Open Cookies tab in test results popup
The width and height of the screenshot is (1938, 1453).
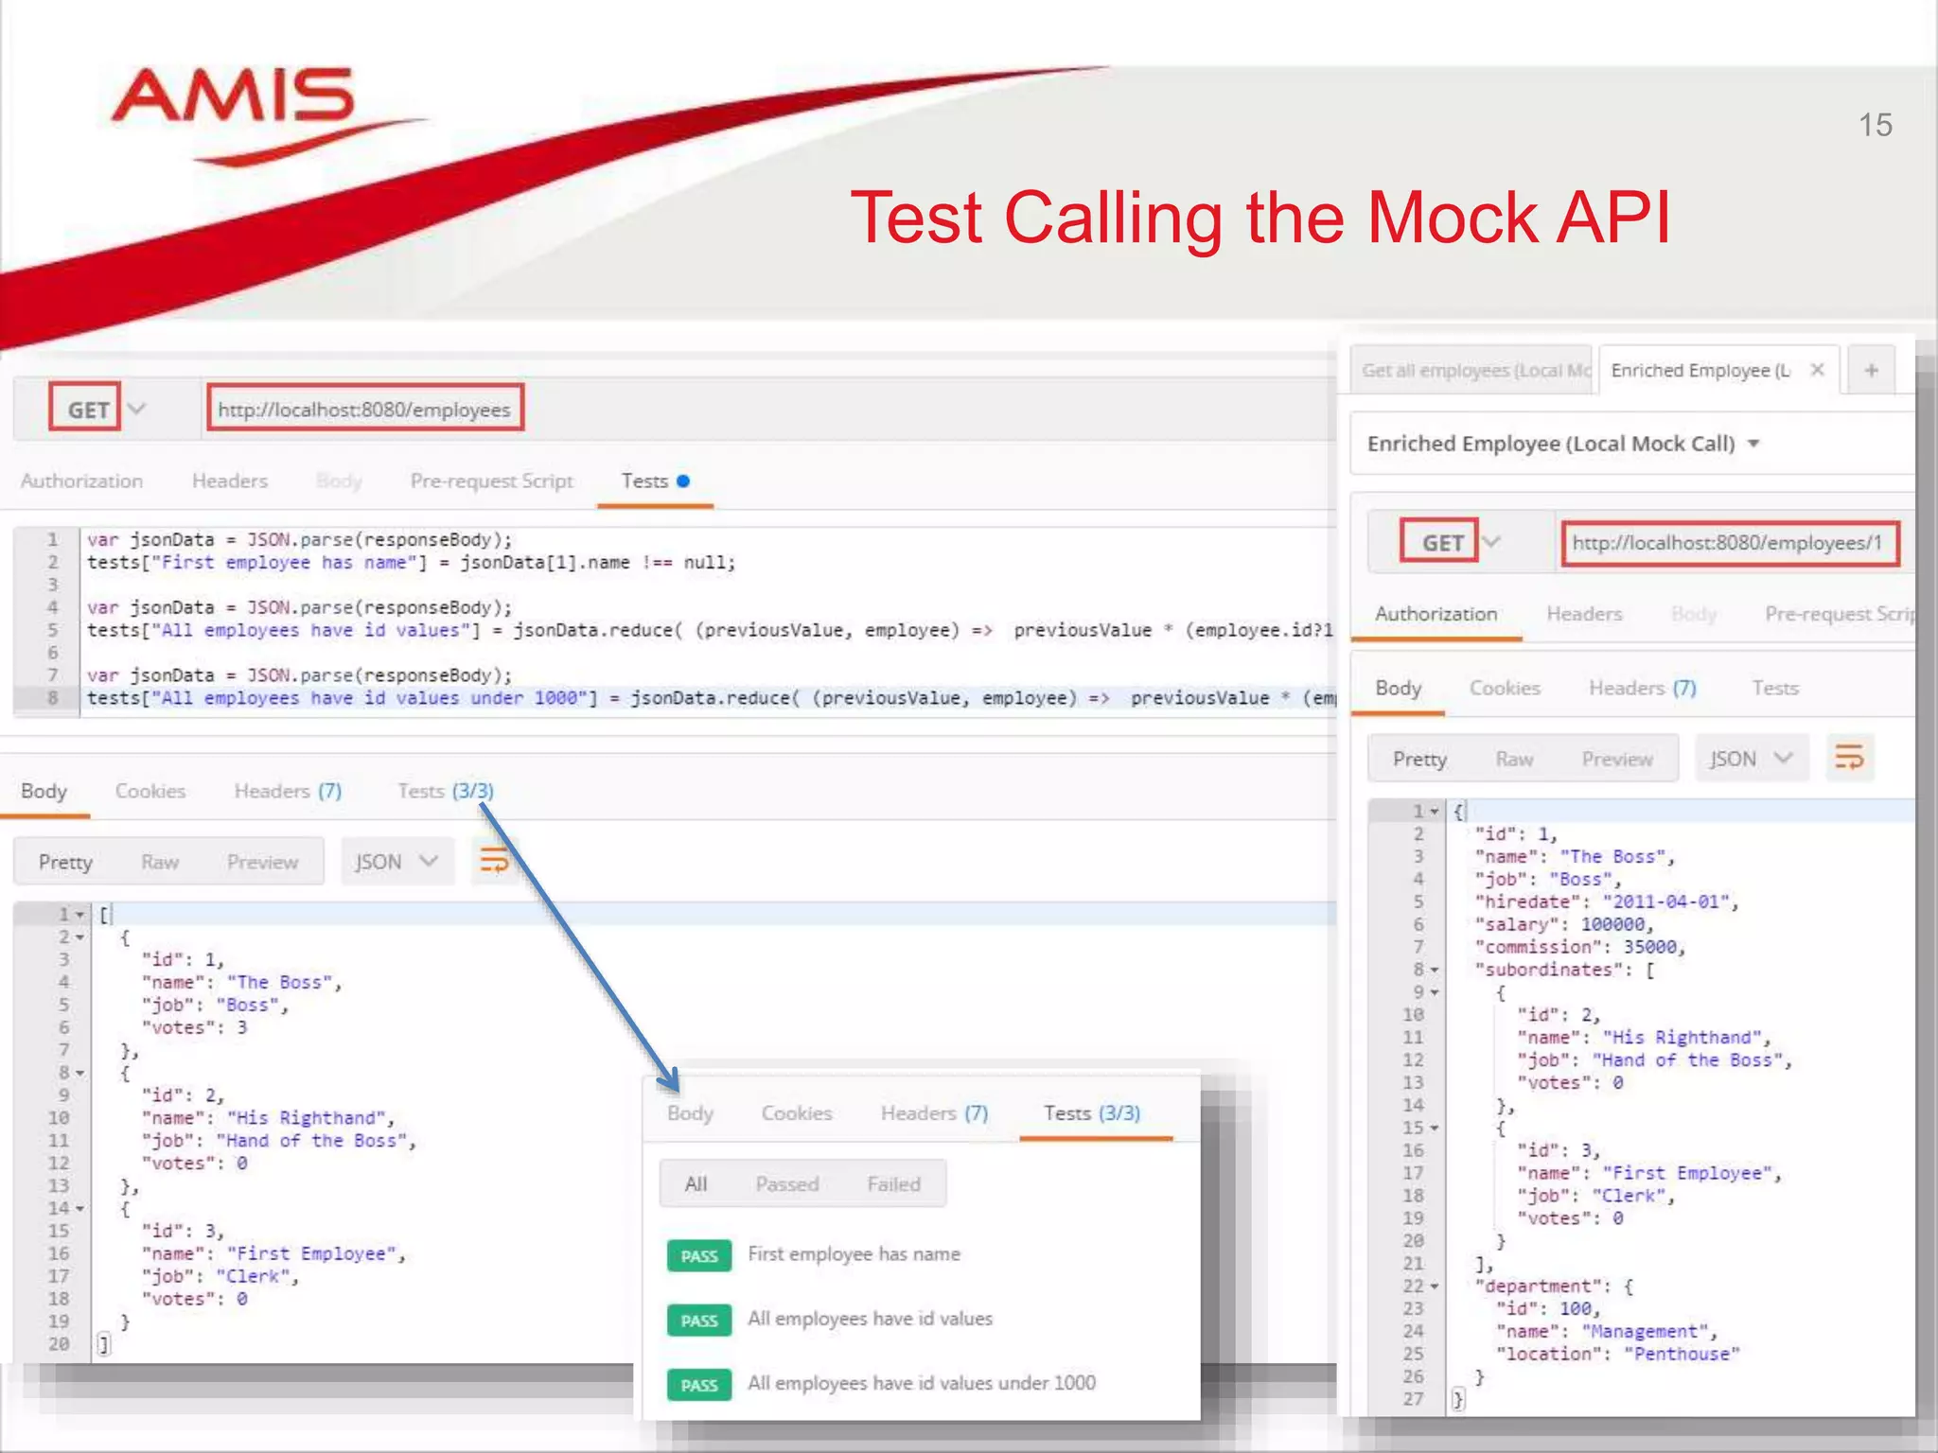[797, 1113]
